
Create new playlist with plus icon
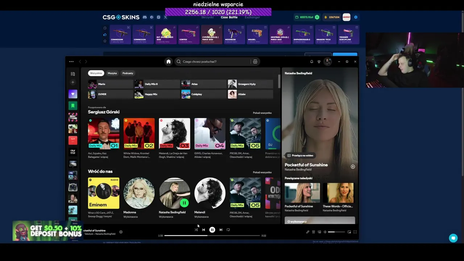tap(73, 82)
